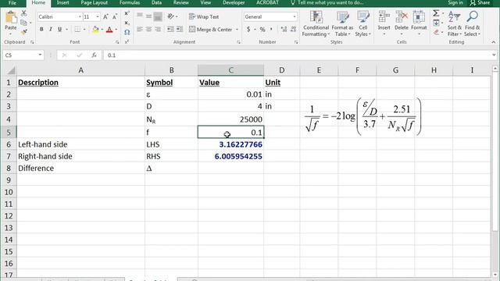
Task: Toggle Italic formatting
Action: pos(50,30)
